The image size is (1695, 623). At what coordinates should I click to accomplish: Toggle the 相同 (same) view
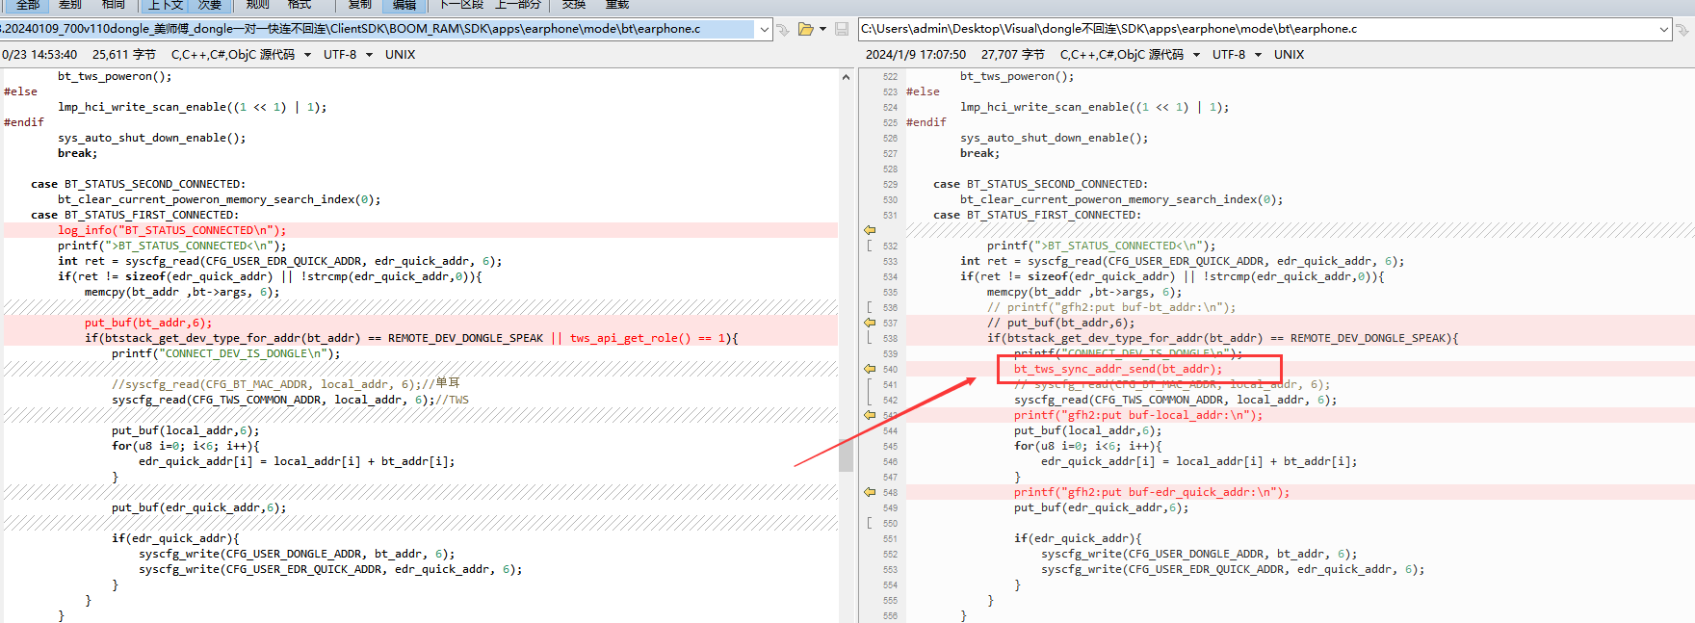(114, 5)
